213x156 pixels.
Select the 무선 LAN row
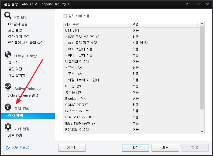132,74
